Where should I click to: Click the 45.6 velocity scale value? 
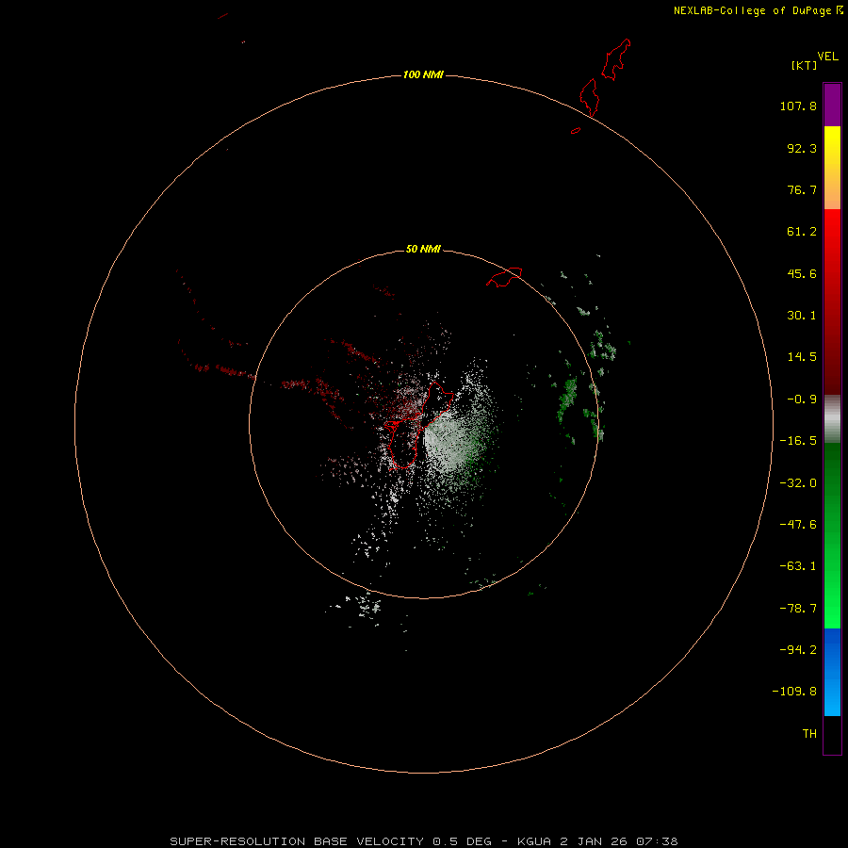[802, 273]
